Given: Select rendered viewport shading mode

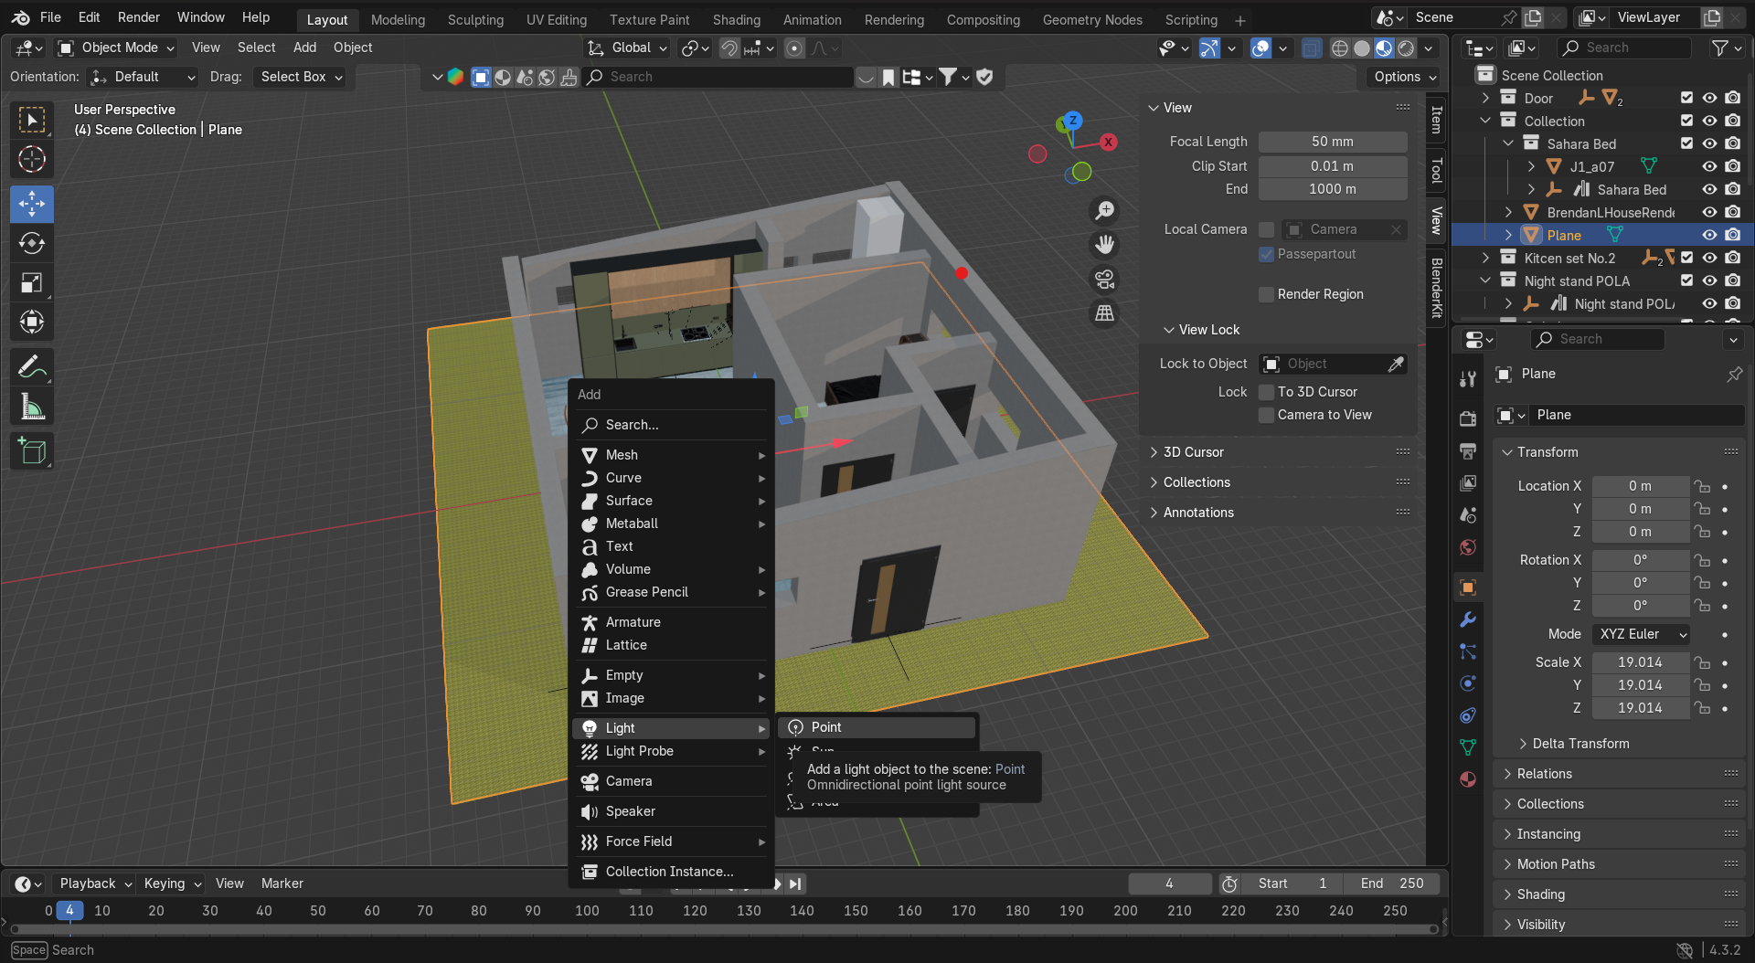Looking at the screenshot, I should point(1406,48).
